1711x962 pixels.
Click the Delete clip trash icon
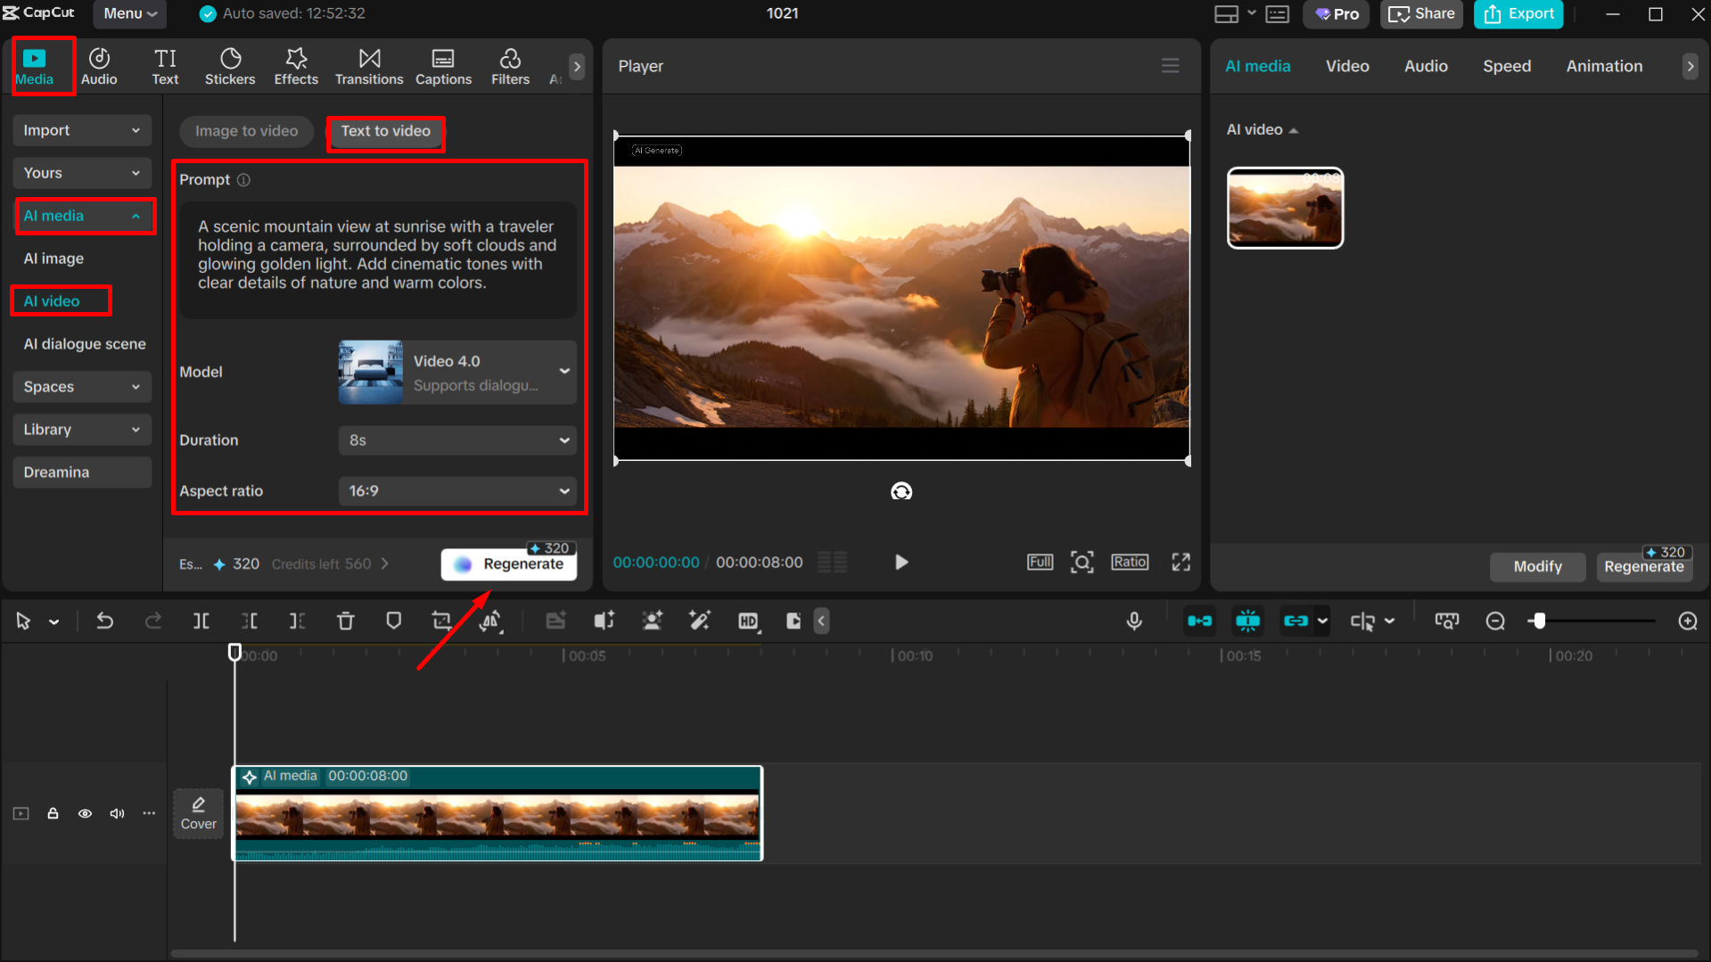345,621
